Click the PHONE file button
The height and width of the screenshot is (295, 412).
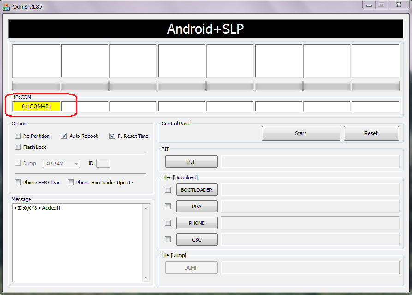coord(197,223)
